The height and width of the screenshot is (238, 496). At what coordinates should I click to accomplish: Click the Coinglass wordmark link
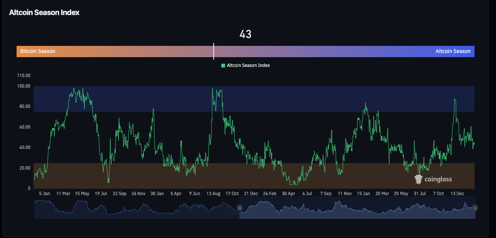(438, 179)
